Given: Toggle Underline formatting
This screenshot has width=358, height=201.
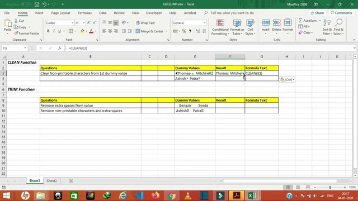Looking at the screenshot, I should point(60,31).
